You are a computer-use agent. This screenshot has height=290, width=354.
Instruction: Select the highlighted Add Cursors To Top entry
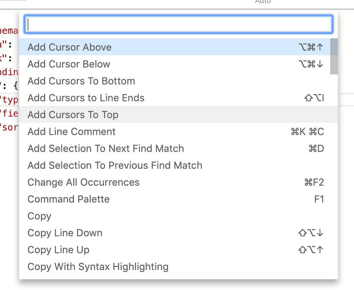[73, 115]
